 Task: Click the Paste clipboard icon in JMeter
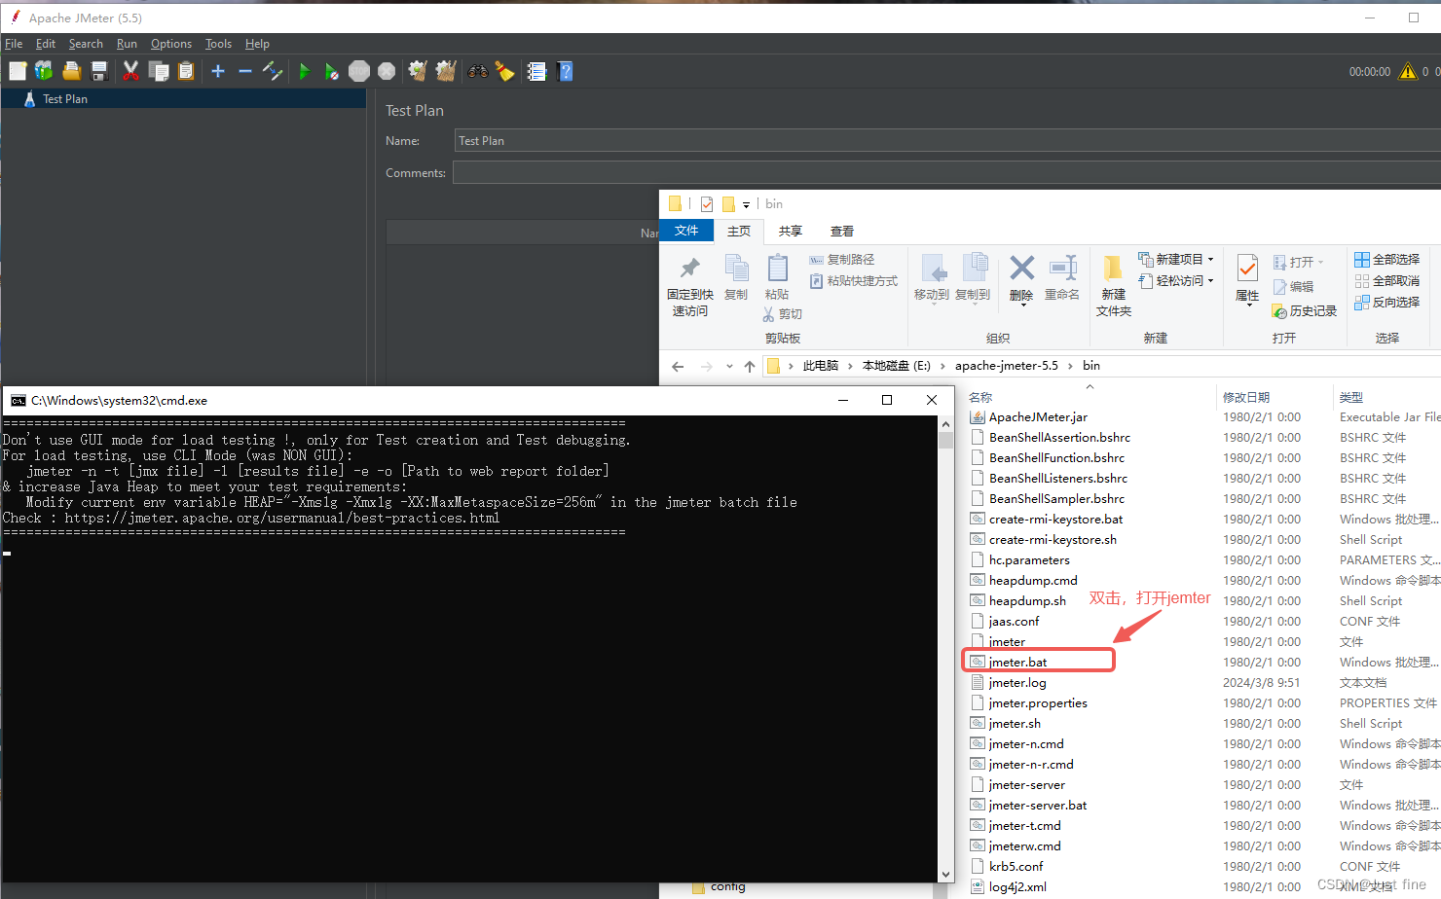[x=186, y=71]
